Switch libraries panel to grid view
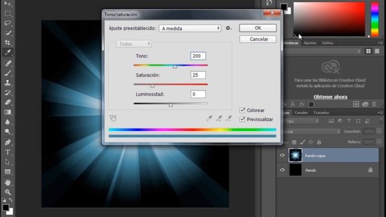The height and width of the screenshot is (217, 386). click(369, 51)
